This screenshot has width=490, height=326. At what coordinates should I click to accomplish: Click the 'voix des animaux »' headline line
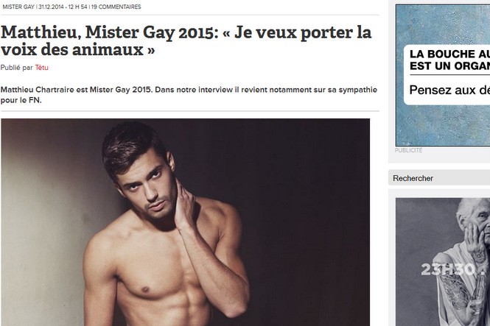coord(77,49)
